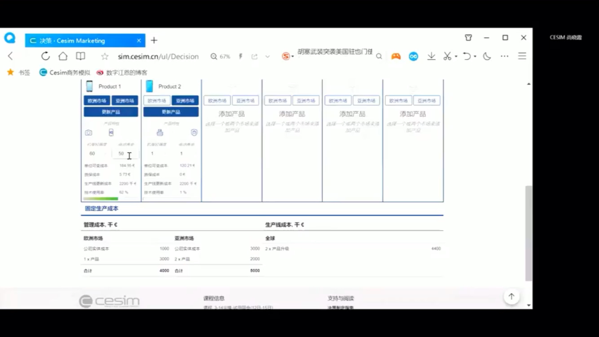Select the scissors screenshot tool

(447, 56)
